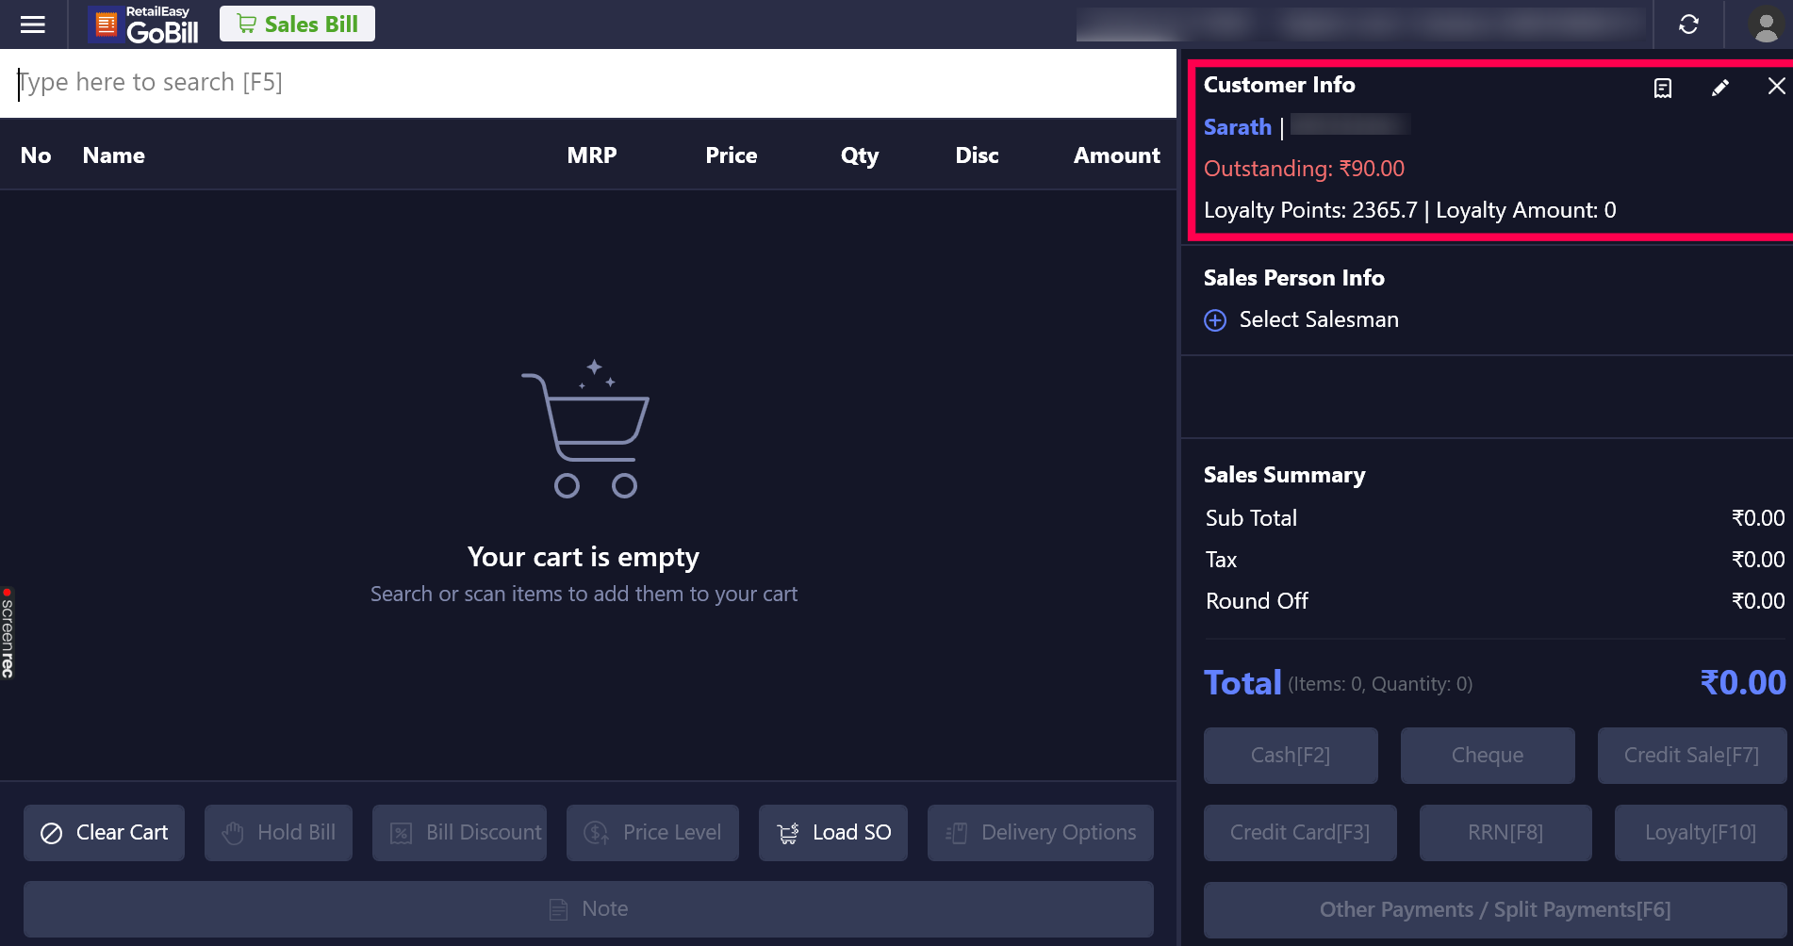Viewport: 1793px width, 946px height.
Task: Open the customer name Sarath link
Action: (1237, 126)
